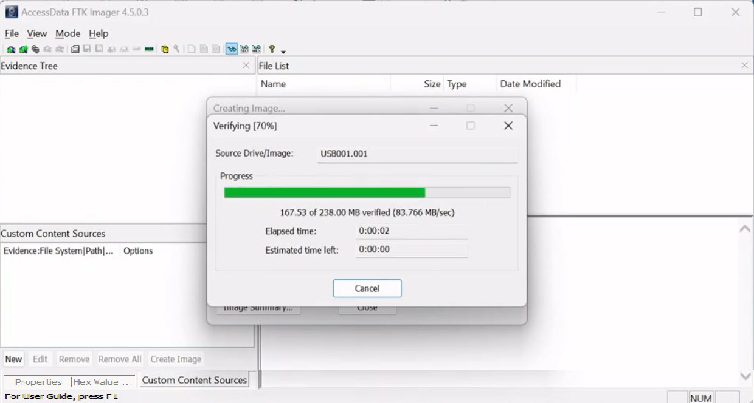Switch to the Properties tab
Viewport: 754px width, 403px height.
(x=38, y=382)
